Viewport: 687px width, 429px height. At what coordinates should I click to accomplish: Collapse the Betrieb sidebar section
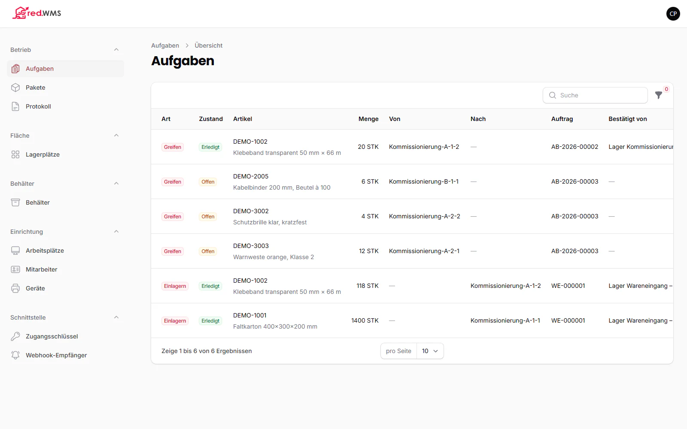click(116, 50)
